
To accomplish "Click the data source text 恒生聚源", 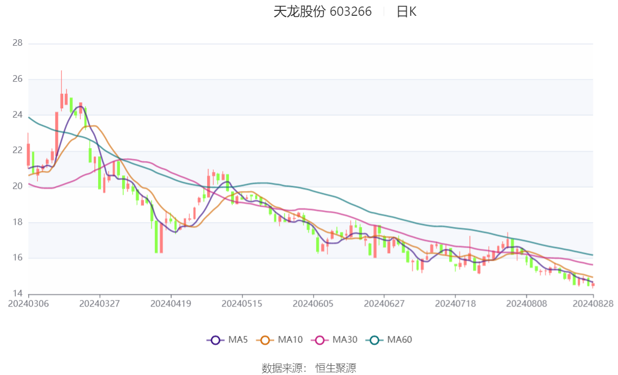I will pyautogui.click(x=335, y=368).
